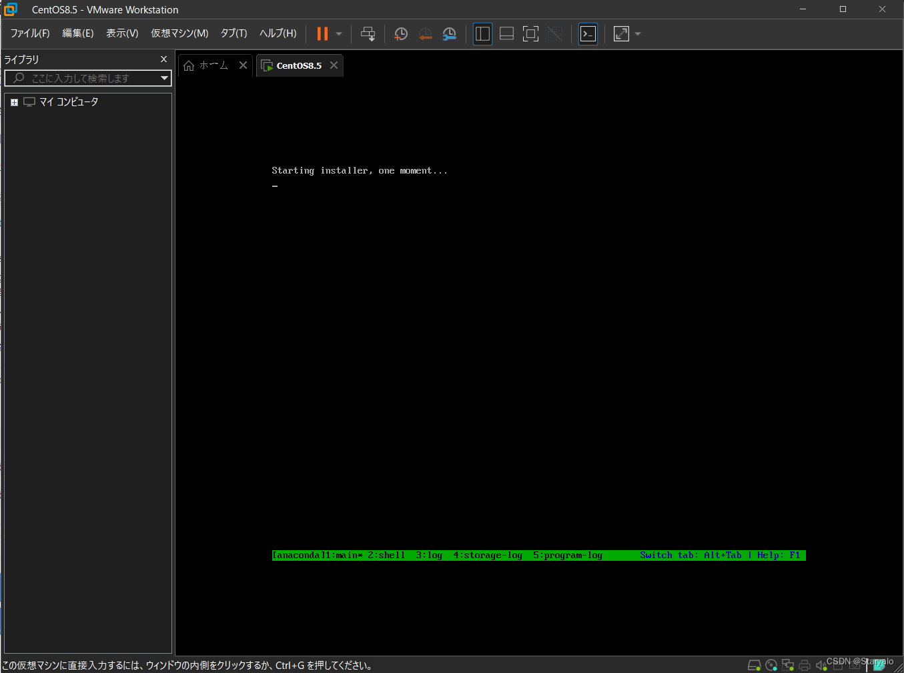The width and height of the screenshot is (904, 673).
Task: Click the window resize grip at the bottom-right corner
Action: pos(899,668)
